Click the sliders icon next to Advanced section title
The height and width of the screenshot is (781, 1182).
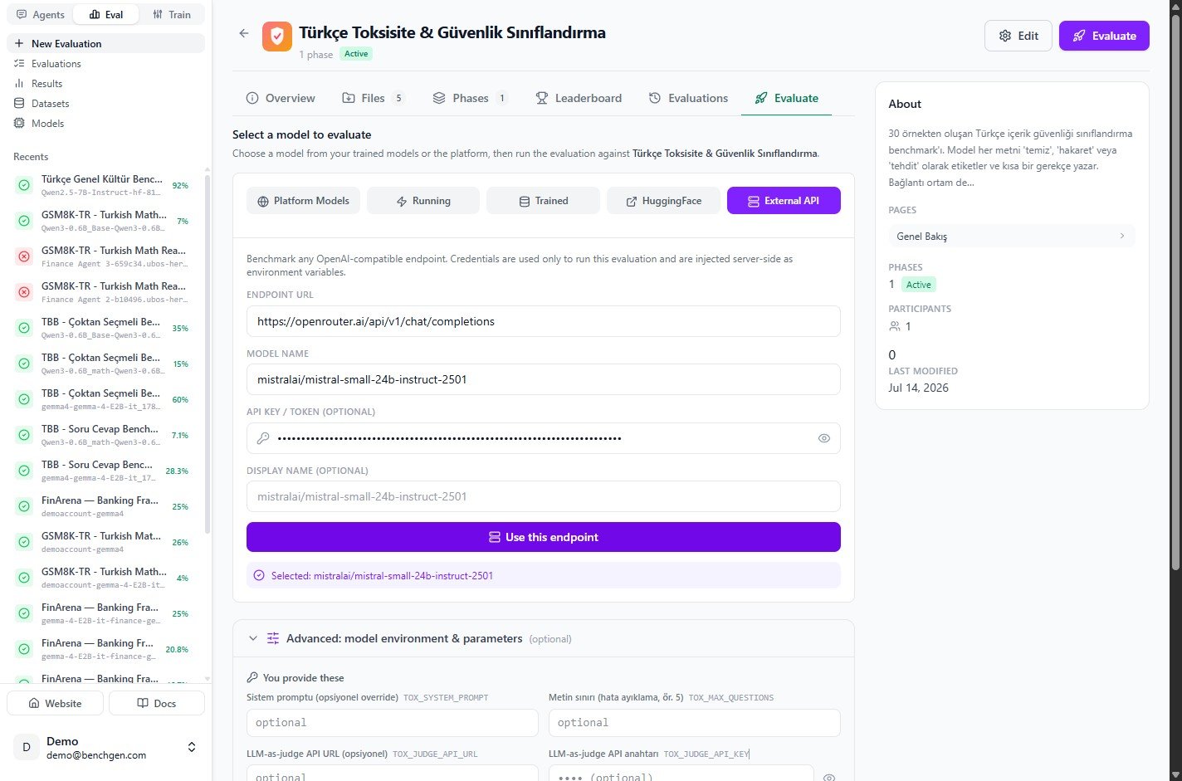273,638
